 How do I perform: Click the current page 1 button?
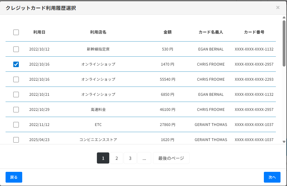[x=103, y=158]
